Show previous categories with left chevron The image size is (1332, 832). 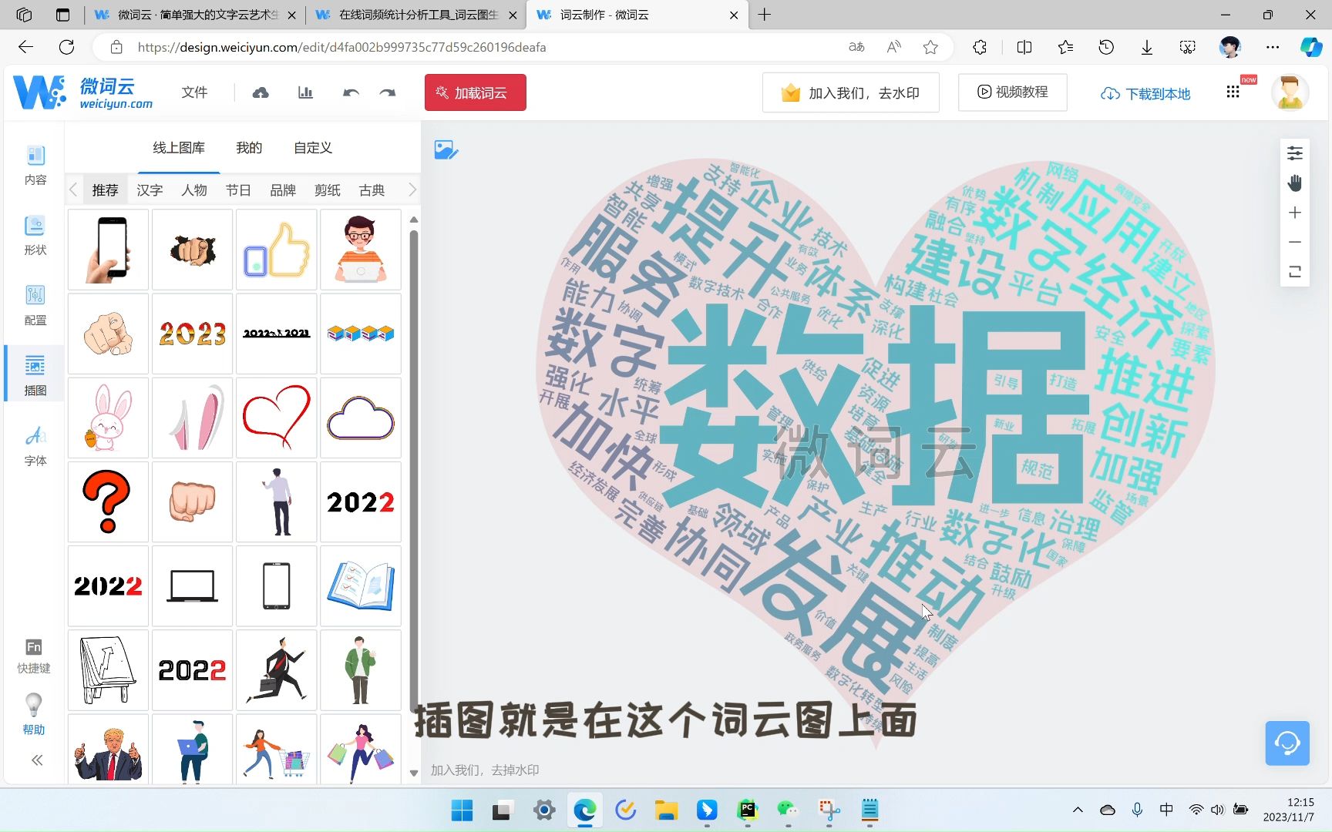73,190
